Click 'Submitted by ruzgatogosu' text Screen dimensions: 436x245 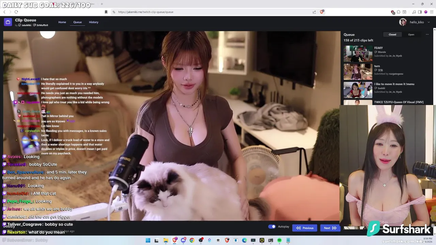tap(389, 74)
